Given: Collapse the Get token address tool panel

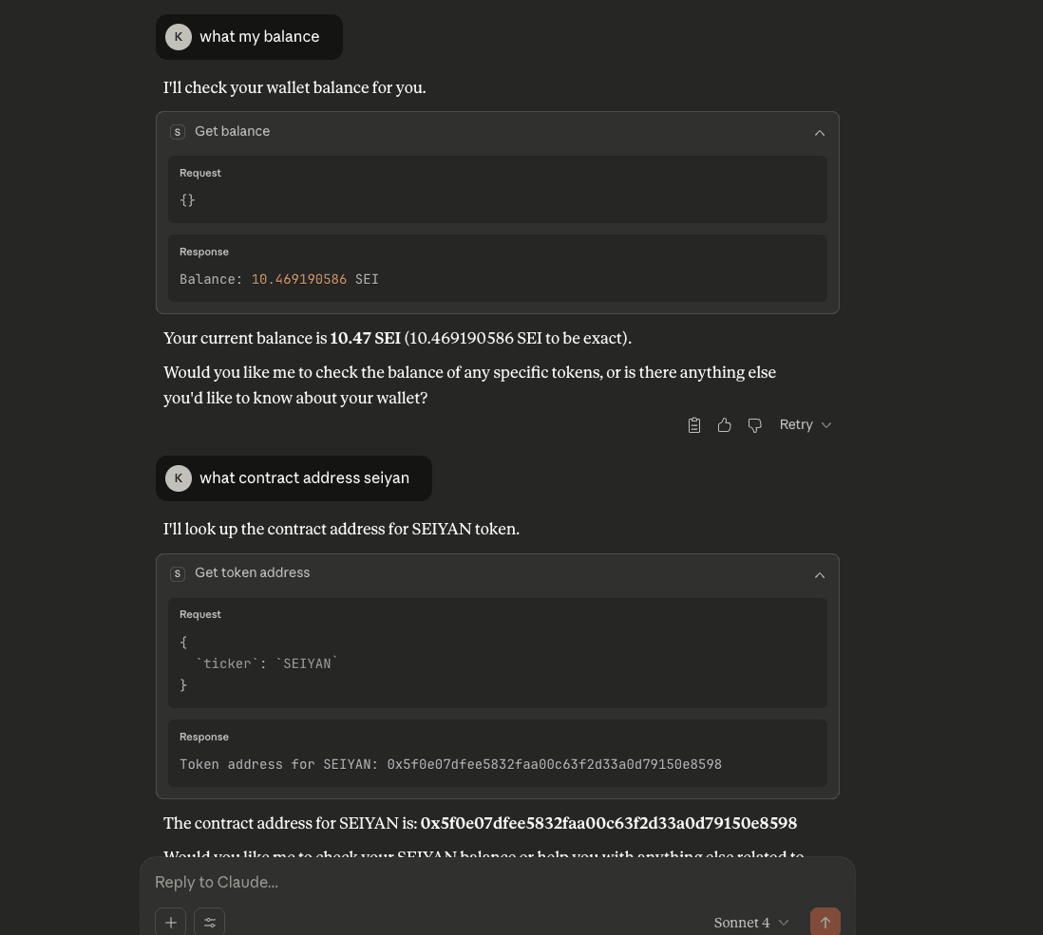Looking at the screenshot, I should click(820, 574).
